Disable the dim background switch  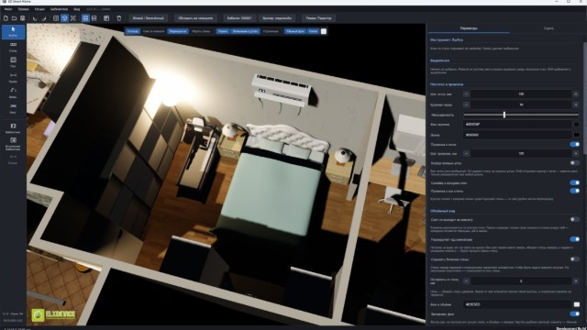click(575, 313)
